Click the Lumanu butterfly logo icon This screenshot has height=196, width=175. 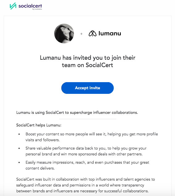(x=92, y=34)
